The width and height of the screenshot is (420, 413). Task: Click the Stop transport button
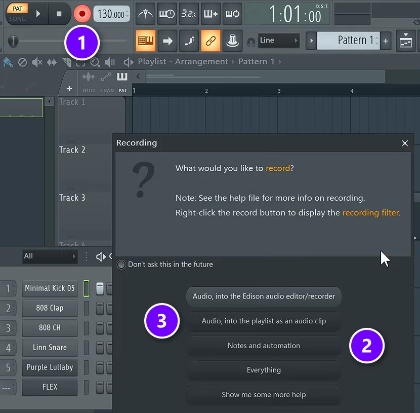59,14
